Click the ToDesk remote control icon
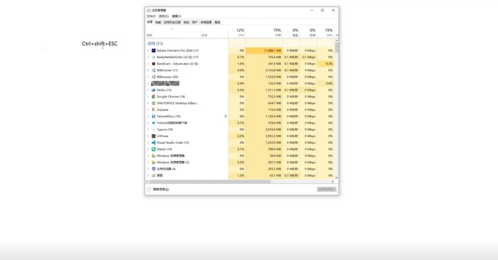The image size is (498, 260). coord(153,122)
